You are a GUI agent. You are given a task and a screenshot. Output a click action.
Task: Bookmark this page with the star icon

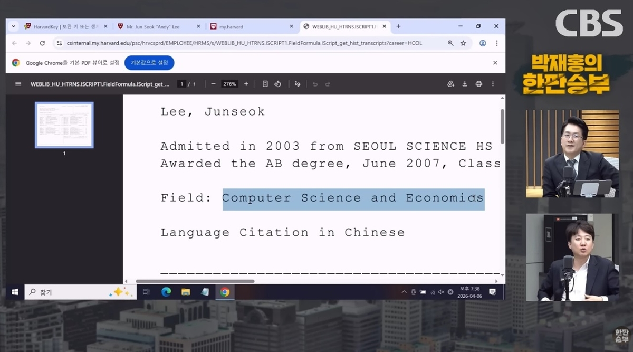pos(463,43)
